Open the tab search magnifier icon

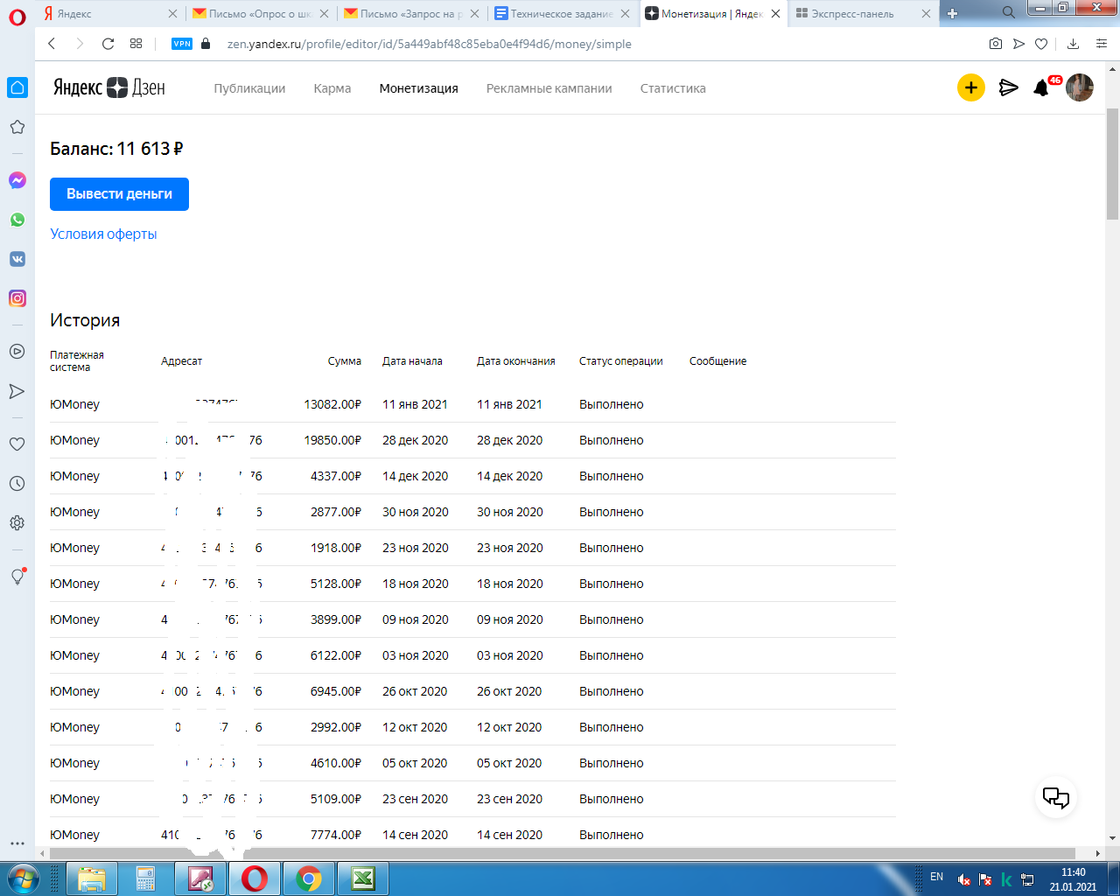(1008, 12)
